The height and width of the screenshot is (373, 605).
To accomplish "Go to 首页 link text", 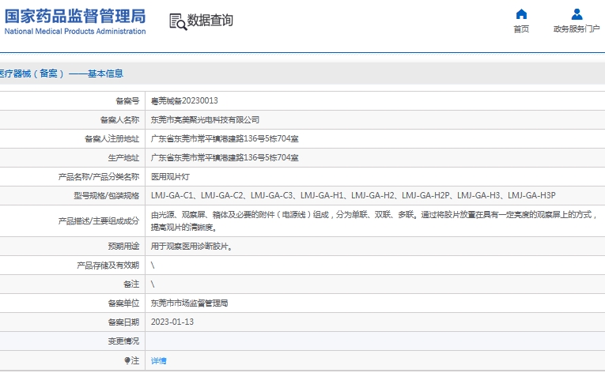I will tap(521, 29).
